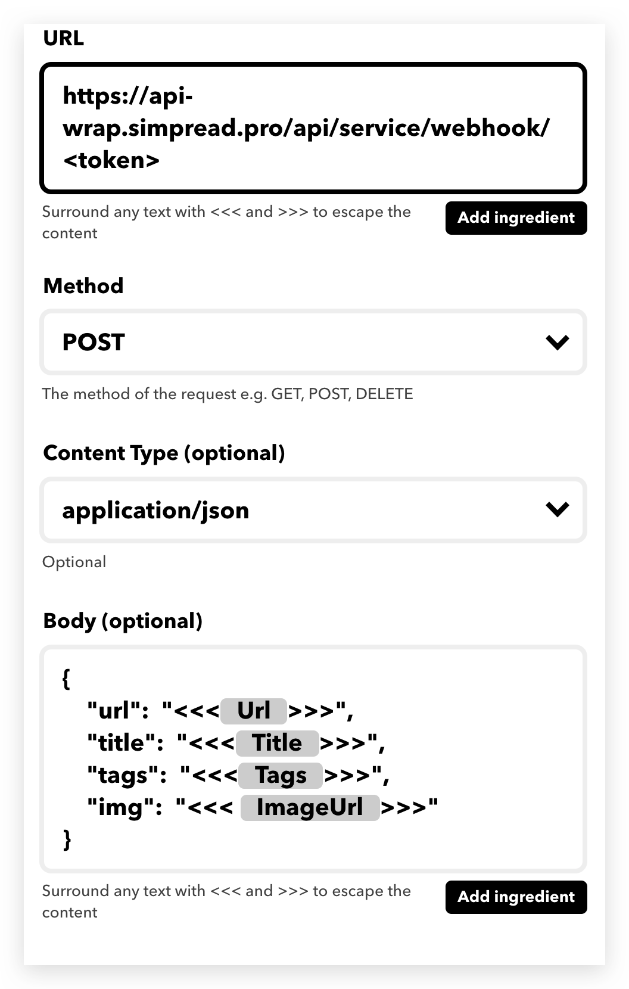Click the POST text in Method field

(x=94, y=343)
